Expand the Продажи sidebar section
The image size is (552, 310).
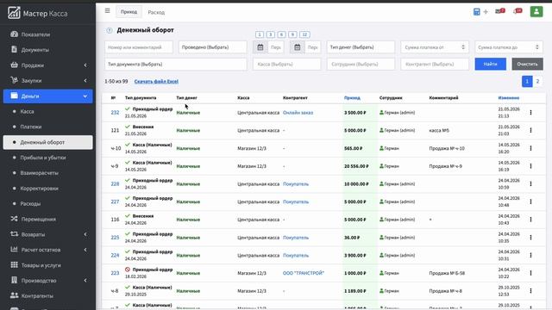coord(48,65)
